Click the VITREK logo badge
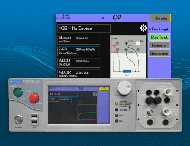The width and height of the screenshot is (190, 146). click(x=15, y=82)
